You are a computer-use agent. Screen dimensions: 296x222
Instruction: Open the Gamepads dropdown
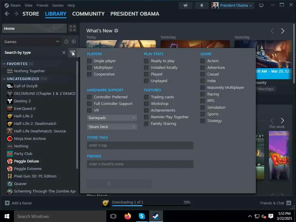click(x=112, y=118)
